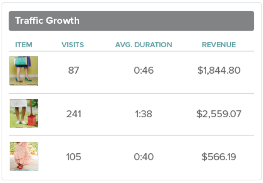Open the white shoes and red shovel thumbnail
Viewport: 263px width, 183px height.
24,113
